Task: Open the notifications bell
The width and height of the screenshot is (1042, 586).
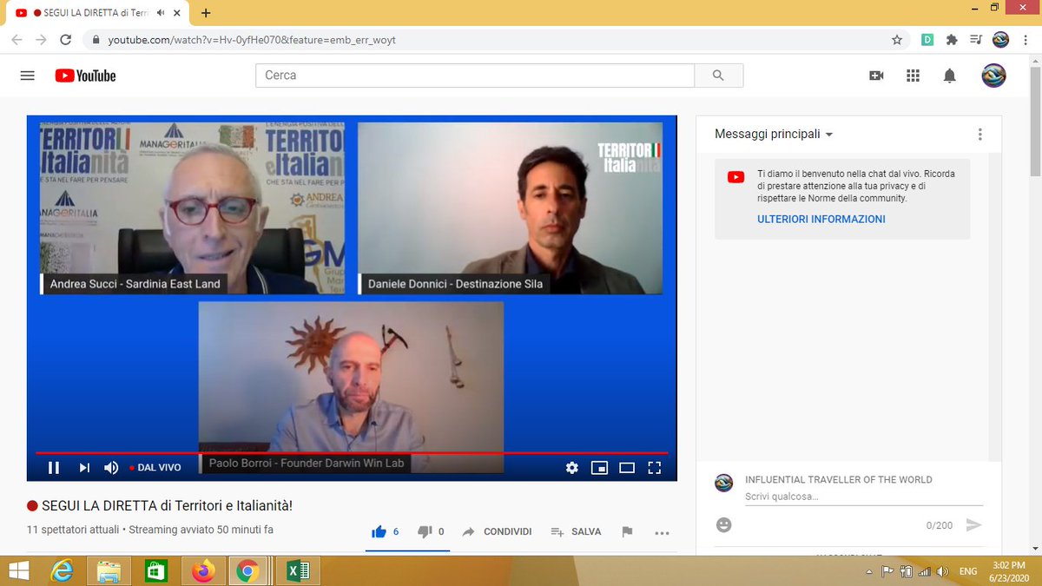Action: [x=949, y=76]
